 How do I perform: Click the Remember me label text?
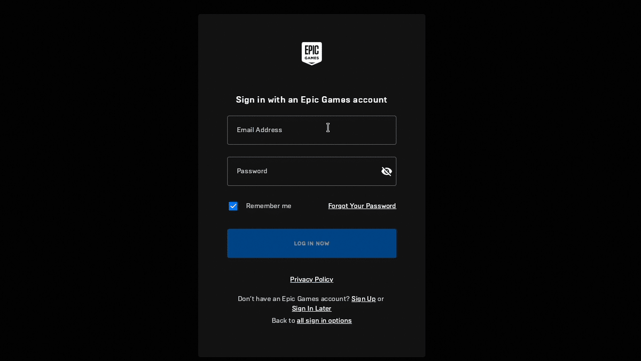[269, 206]
